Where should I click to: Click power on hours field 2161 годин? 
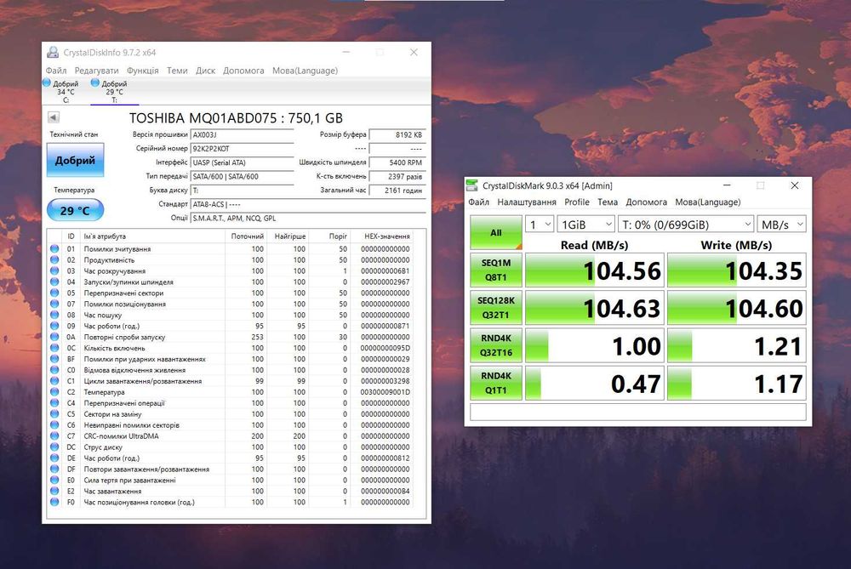[397, 191]
